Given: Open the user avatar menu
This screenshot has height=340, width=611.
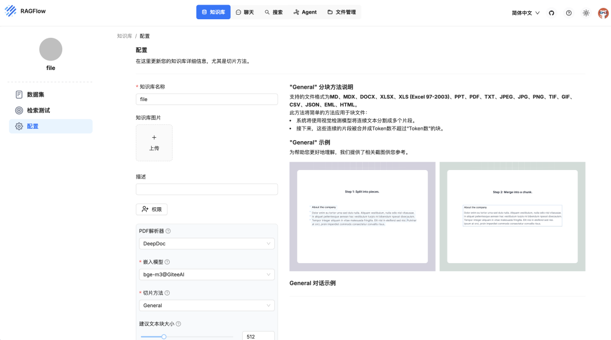Looking at the screenshot, I should coord(603,12).
